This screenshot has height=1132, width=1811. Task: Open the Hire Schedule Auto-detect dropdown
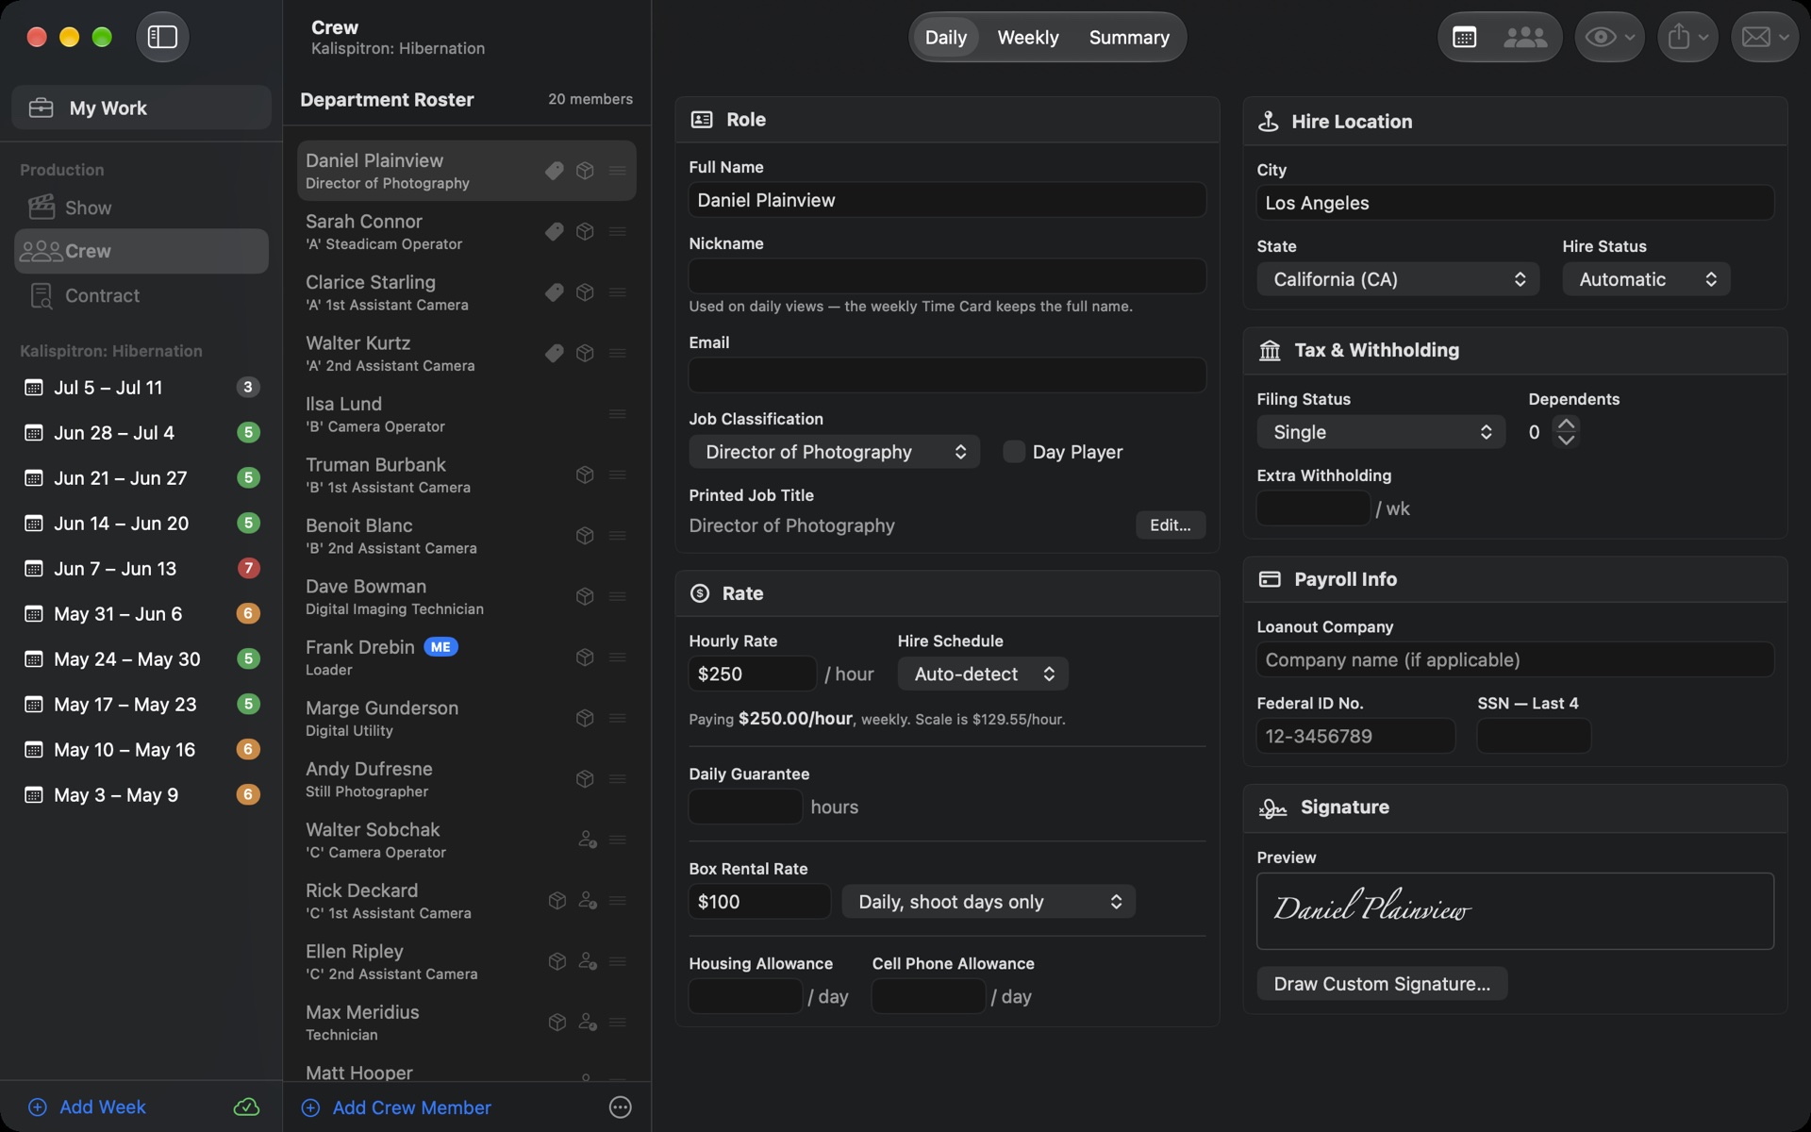[x=983, y=674]
